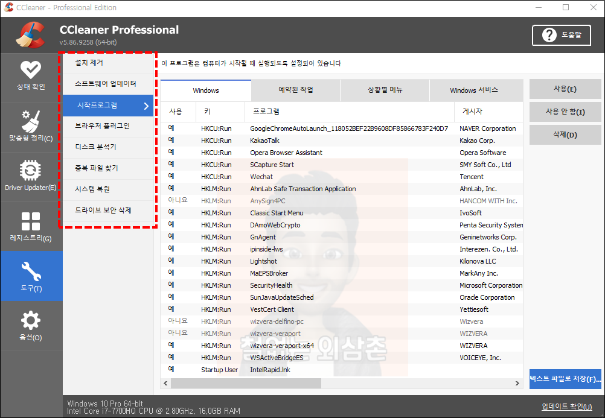The width and height of the screenshot is (605, 418).
Task: Click the 사용(E) enable button
Action: pyautogui.click(x=565, y=89)
